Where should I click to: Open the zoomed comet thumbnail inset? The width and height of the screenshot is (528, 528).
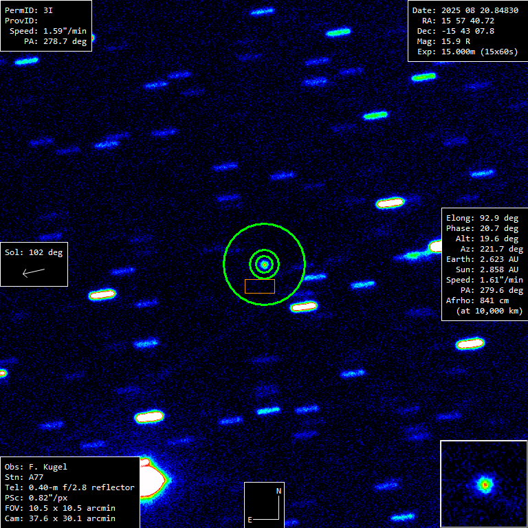(x=483, y=484)
